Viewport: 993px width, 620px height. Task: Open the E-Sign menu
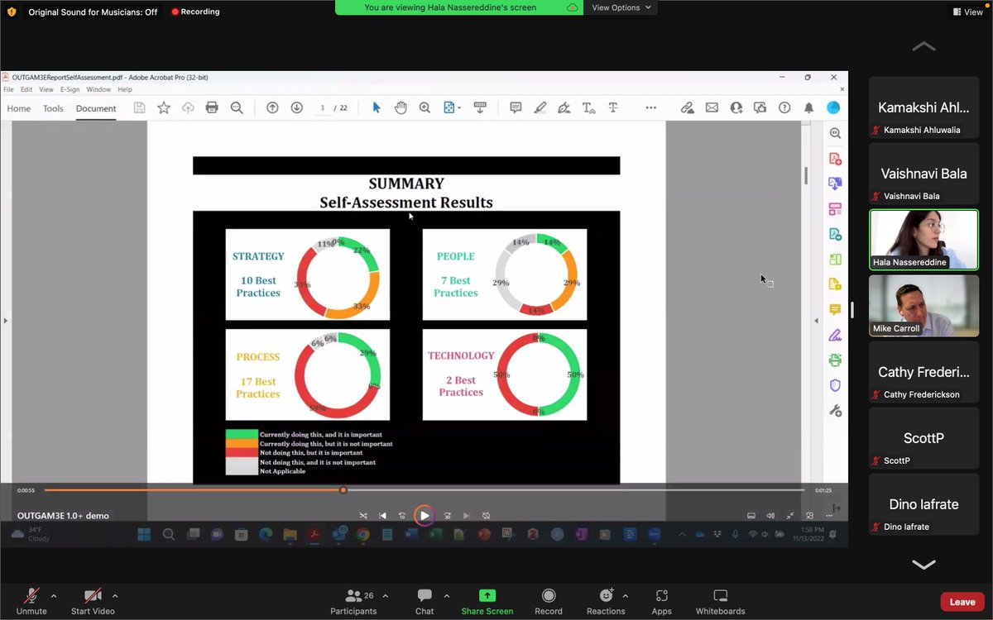(70, 88)
